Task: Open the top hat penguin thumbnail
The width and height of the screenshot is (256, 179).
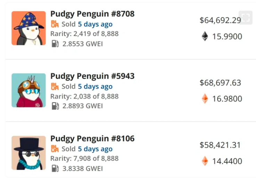Action: point(28,153)
